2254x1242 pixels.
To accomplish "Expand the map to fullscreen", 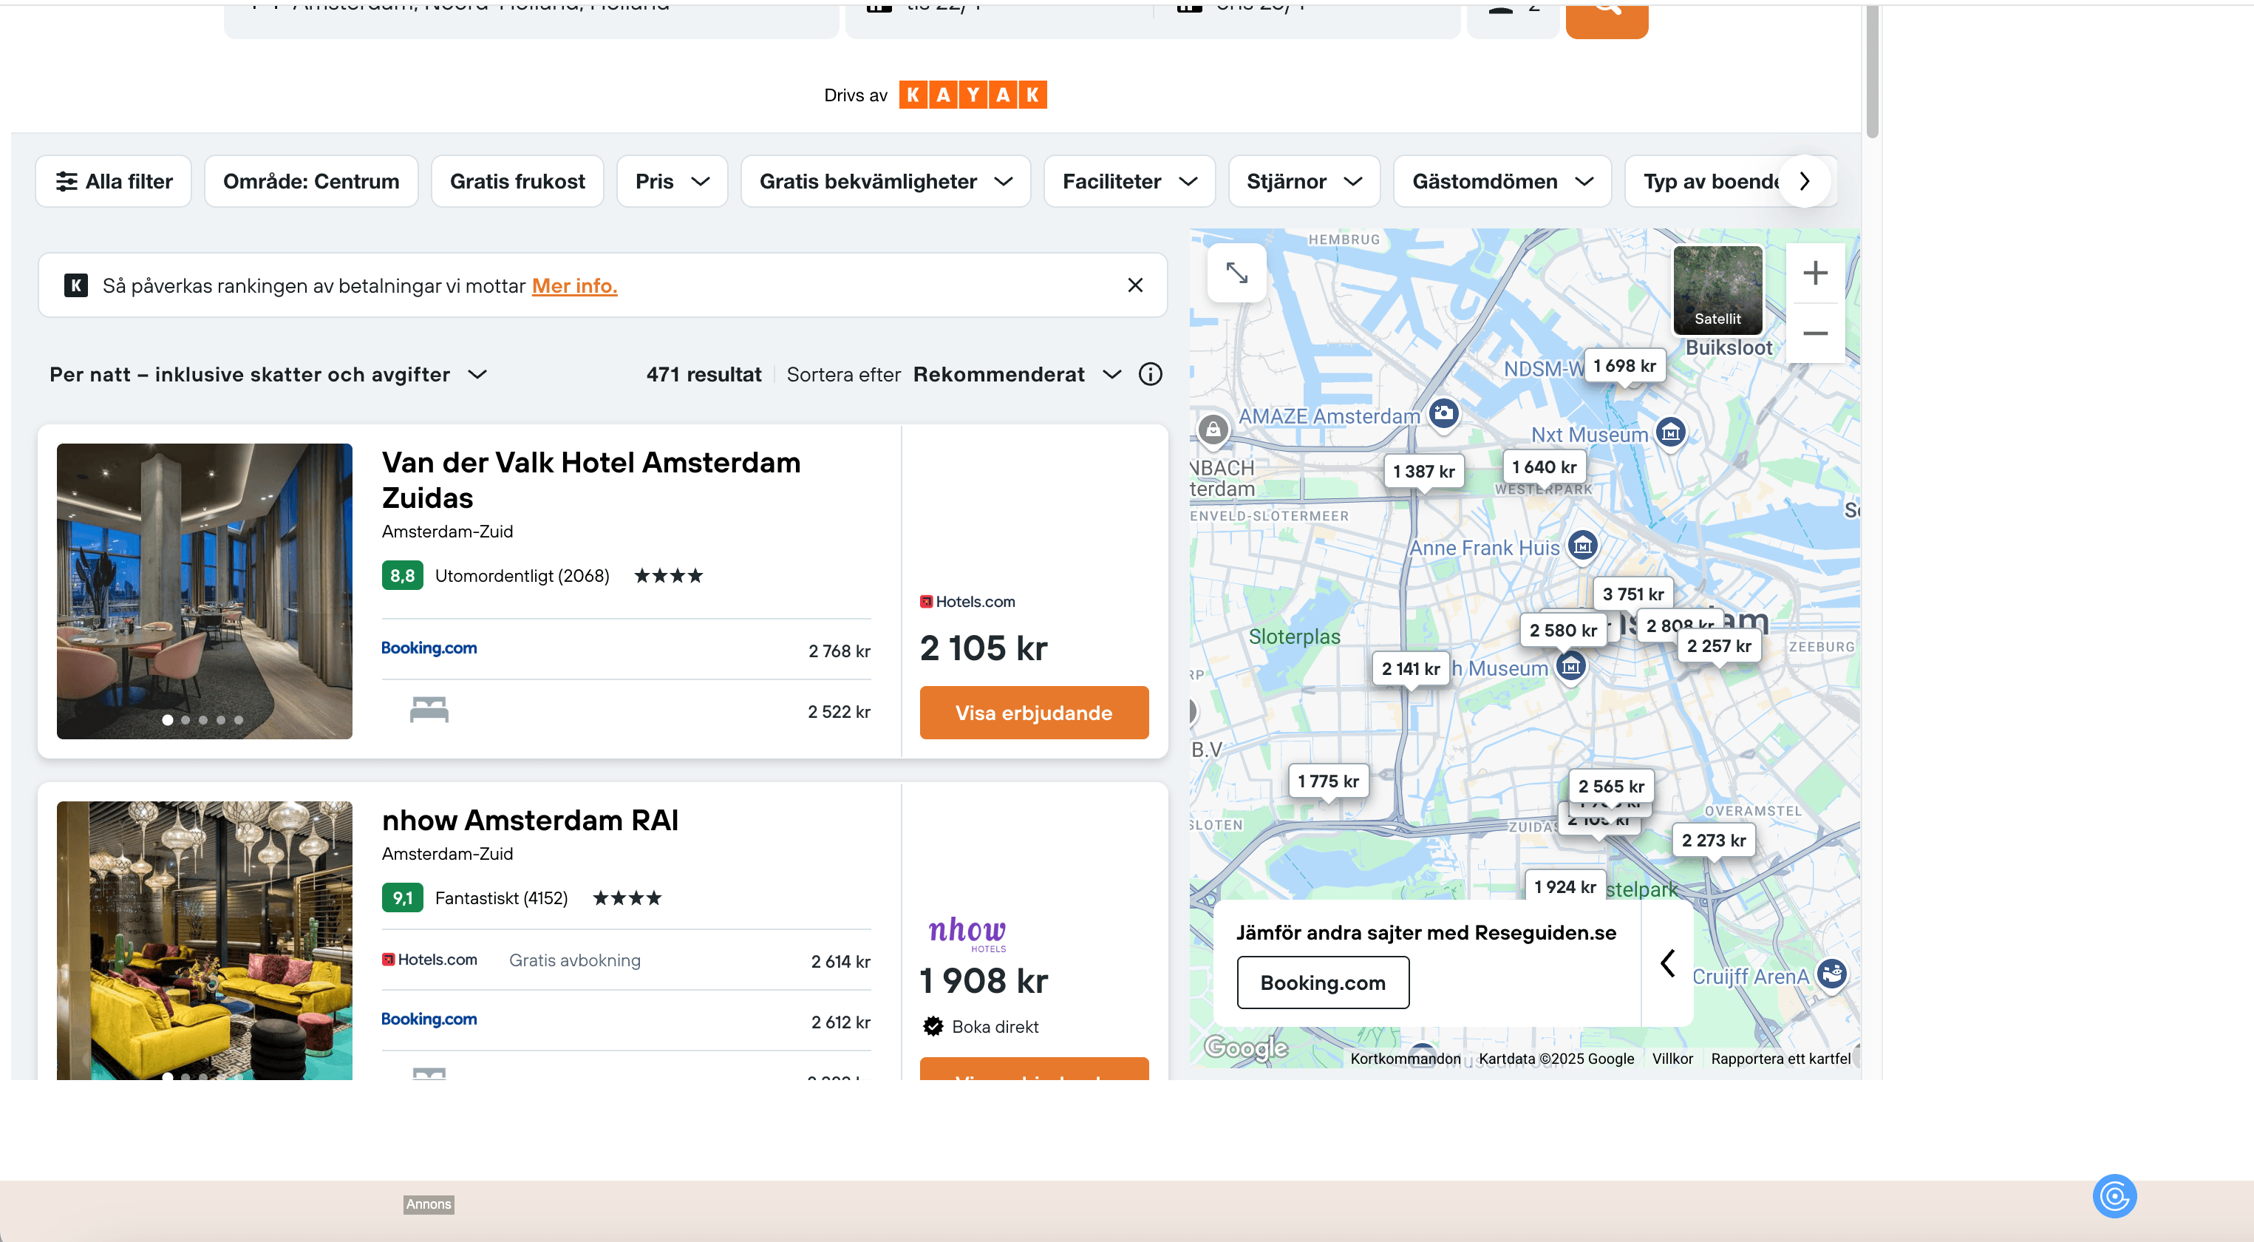I will (x=1236, y=273).
